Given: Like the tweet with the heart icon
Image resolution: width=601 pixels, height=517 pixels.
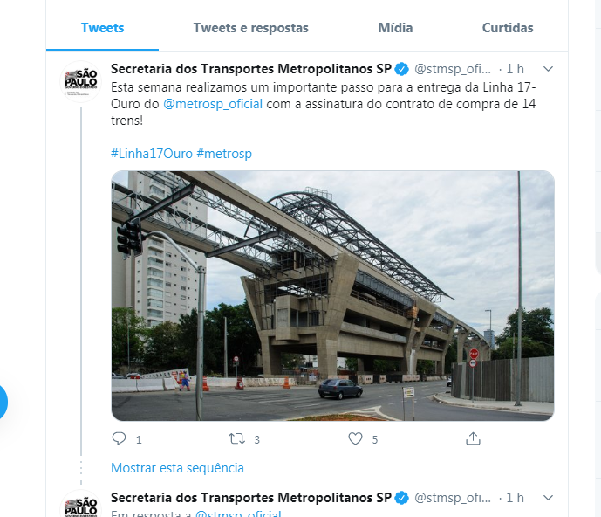Looking at the screenshot, I should (x=355, y=438).
